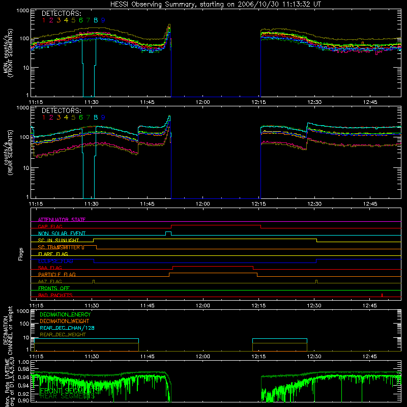
Task: Select the DETECTORS: label in the front segments plot
Action: [62, 13]
